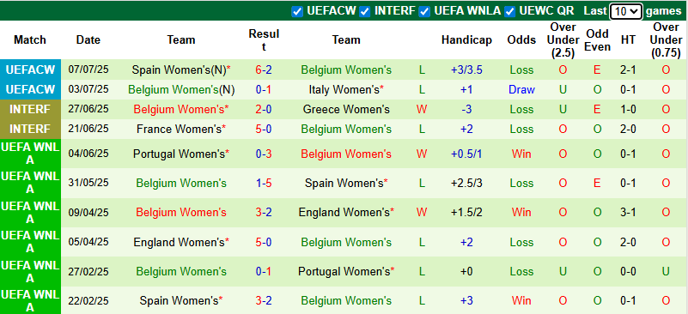The height and width of the screenshot is (314, 688).
Task: Open England Women's link in 05/04/25 row
Action: pos(179,242)
